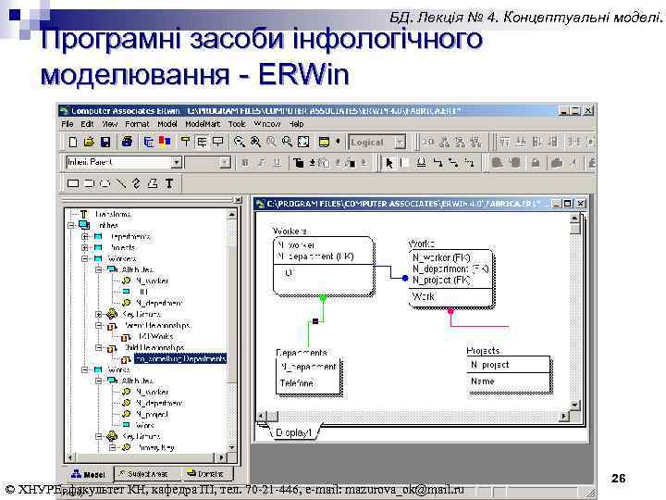Open the File menu
The height and width of the screenshot is (500, 666).
pos(68,124)
